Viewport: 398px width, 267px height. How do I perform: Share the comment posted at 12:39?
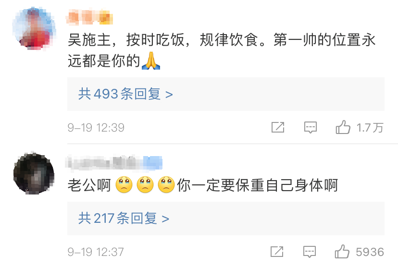pyautogui.click(x=278, y=127)
